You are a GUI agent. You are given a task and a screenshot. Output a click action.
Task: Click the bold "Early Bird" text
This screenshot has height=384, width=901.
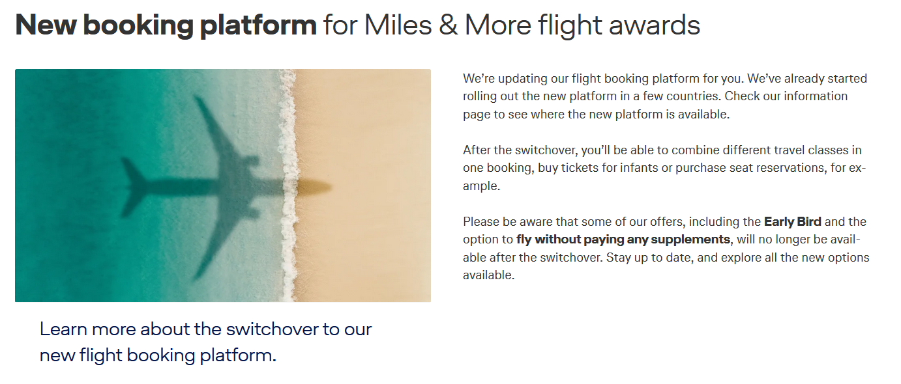tap(792, 222)
